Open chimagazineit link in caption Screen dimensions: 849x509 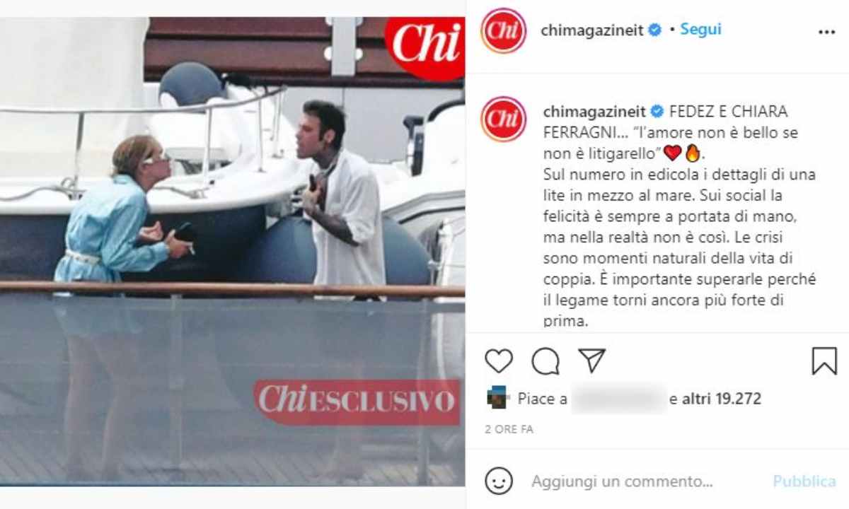[594, 112]
